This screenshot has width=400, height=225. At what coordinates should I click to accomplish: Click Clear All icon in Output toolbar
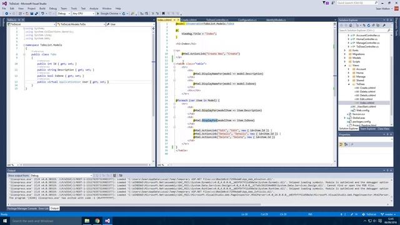(114, 176)
